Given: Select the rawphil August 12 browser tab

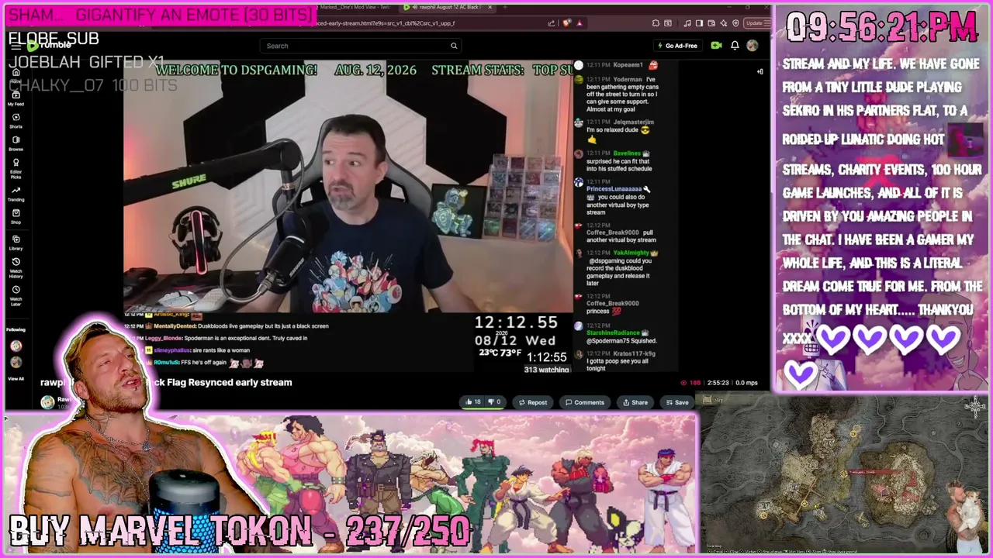Looking at the screenshot, I should click(448, 7).
